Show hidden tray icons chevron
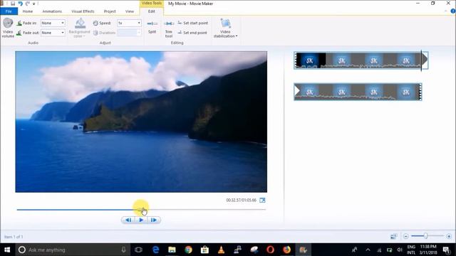This screenshot has width=456, height=256. coord(368,250)
